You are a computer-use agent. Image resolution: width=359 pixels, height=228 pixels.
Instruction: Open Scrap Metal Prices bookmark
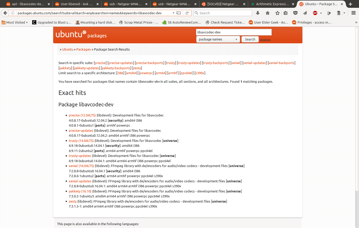point(139,23)
